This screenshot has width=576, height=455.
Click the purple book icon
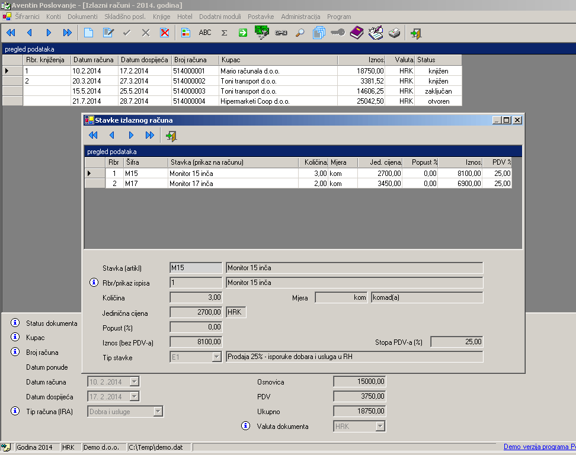[x=356, y=33]
